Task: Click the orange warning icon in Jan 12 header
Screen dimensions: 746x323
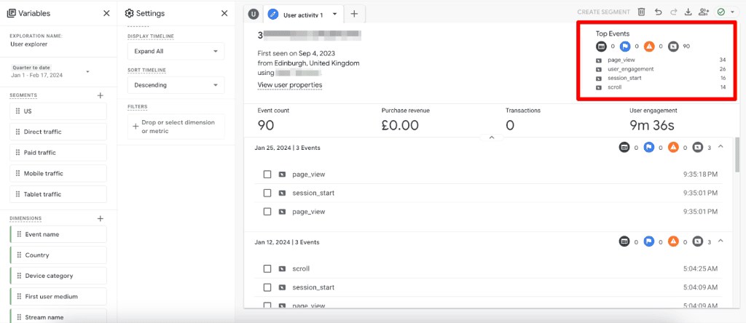Action: click(673, 242)
